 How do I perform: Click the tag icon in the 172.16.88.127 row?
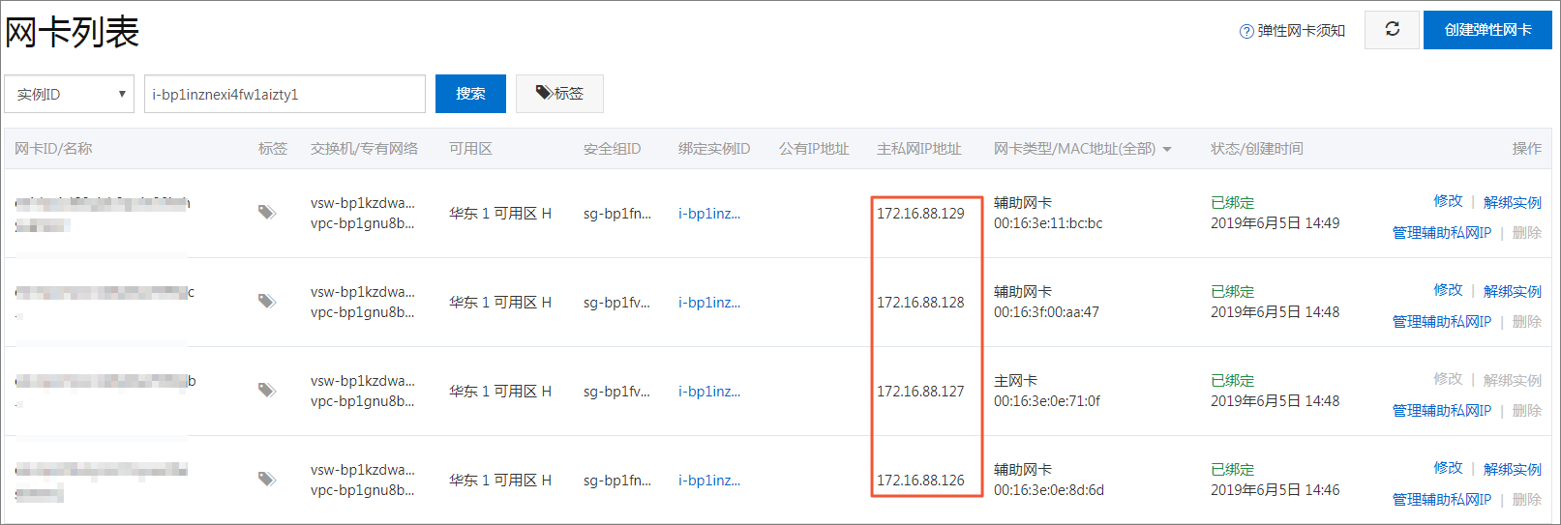(x=267, y=391)
